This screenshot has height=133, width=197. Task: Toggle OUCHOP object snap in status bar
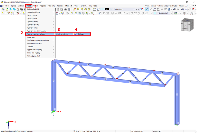click(97, 131)
